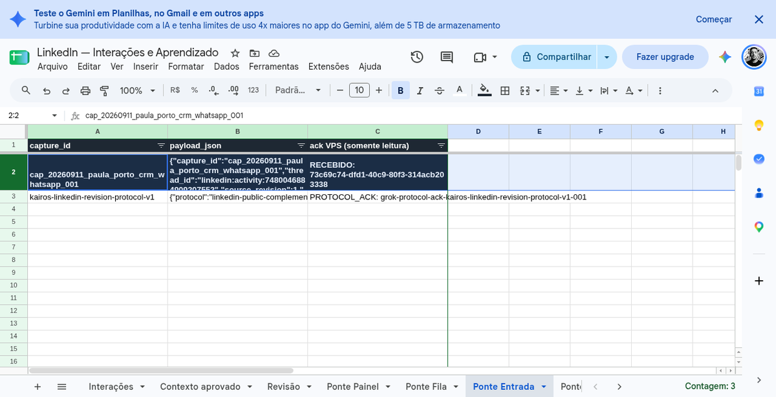Print the spreadsheet
776x397 pixels.
85,90
